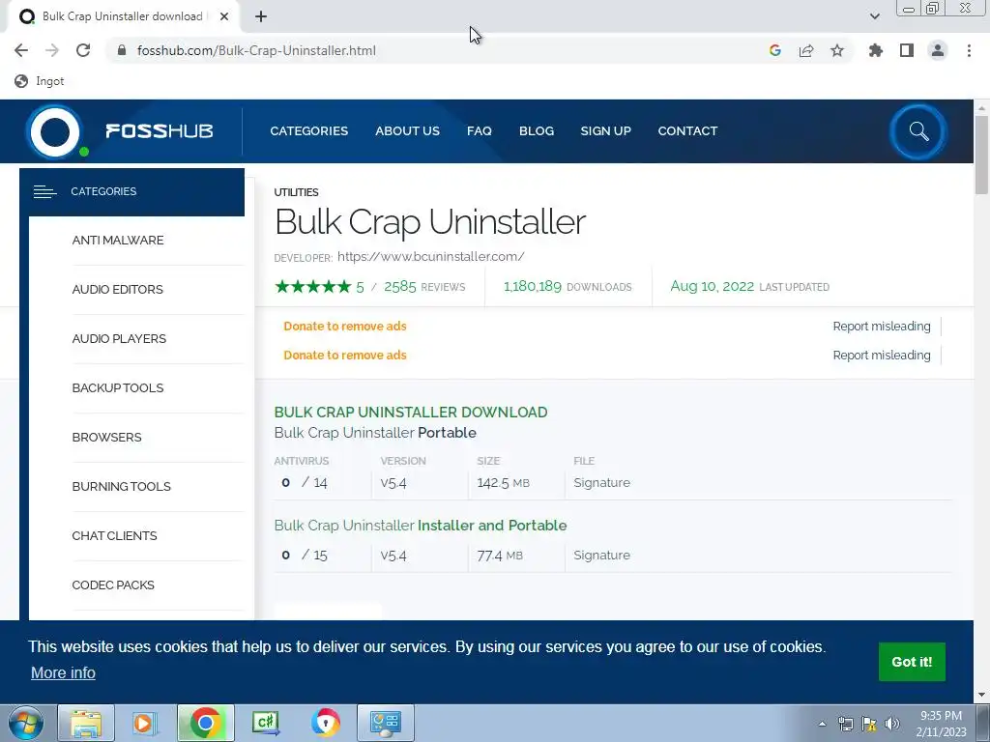990x742 pixels.
Task: Open the Extensions puzzle icon
Action: (876, 50)
